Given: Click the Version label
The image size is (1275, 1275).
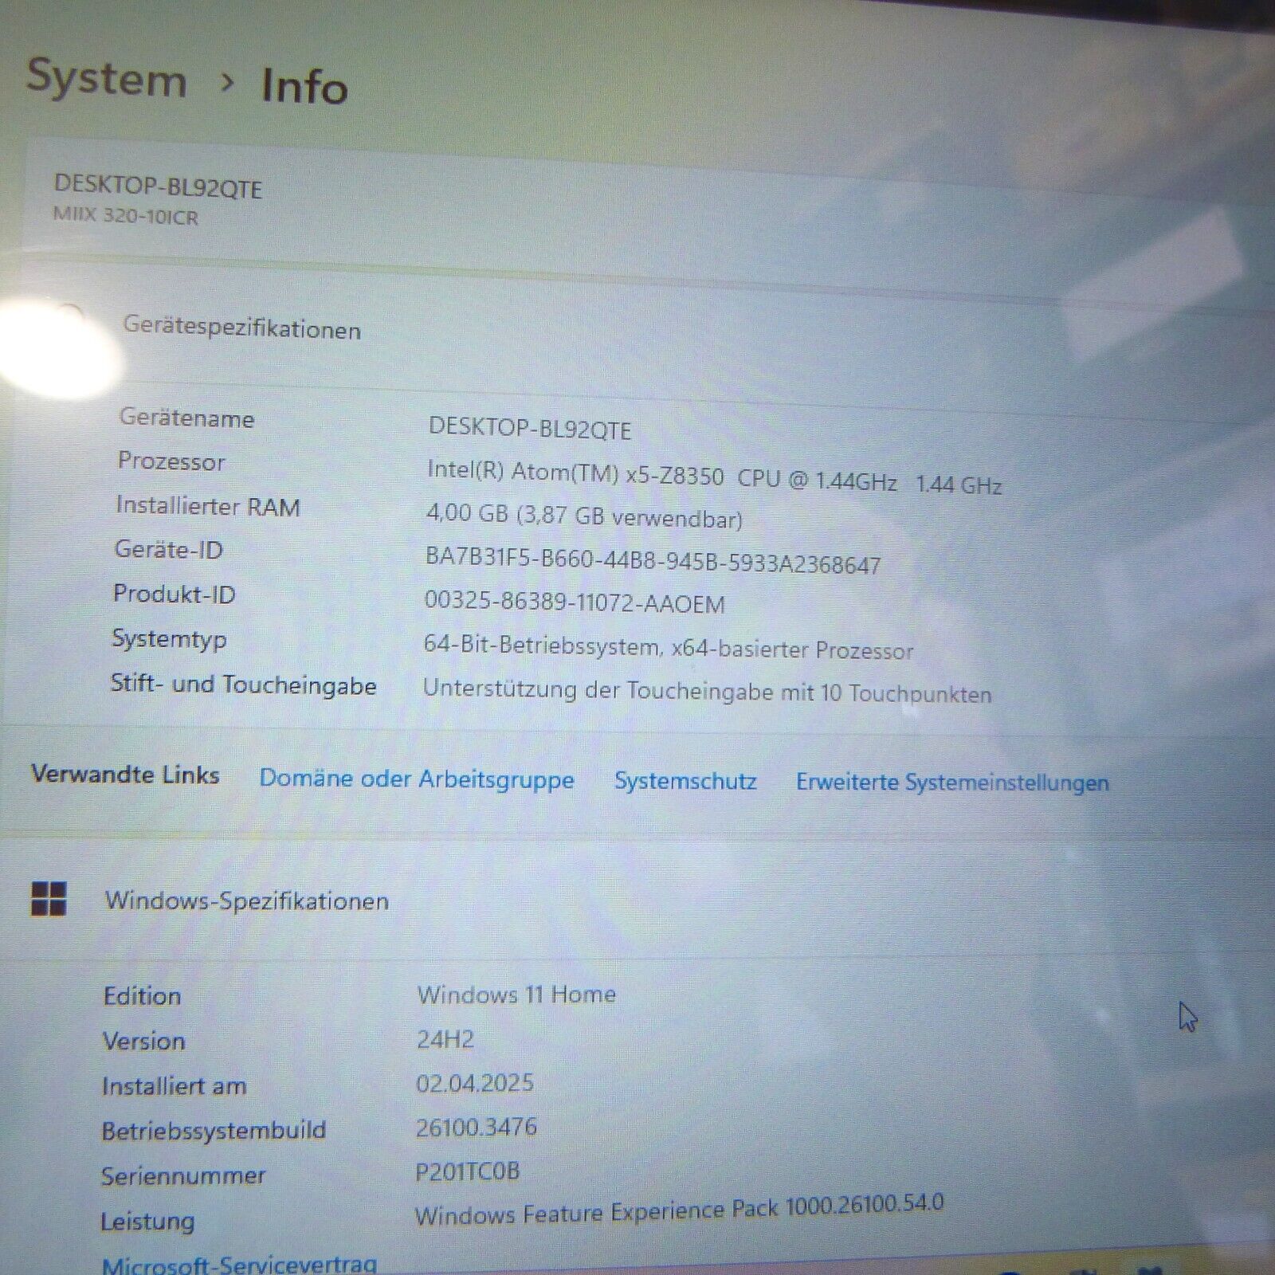Looking at the screenshot, I should (144, 1041).
